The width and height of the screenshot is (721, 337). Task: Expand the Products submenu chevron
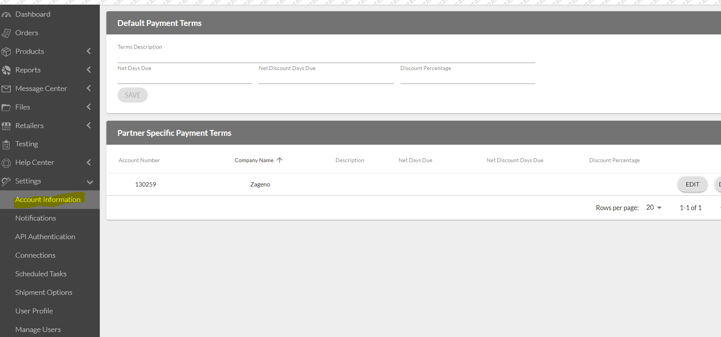[x=89, y=51]
